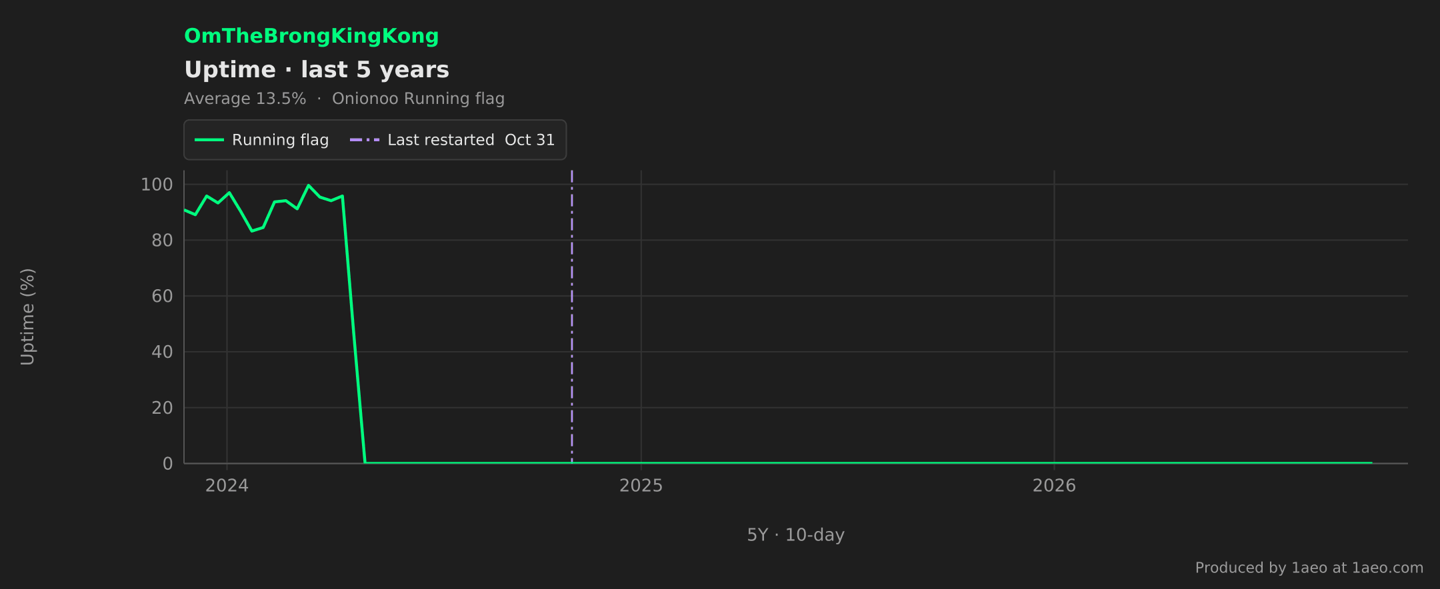The height and width of the screenshot is (589, 1440).
Task: Click the 2025 x-axis label
Action: (x=641, y=486)
